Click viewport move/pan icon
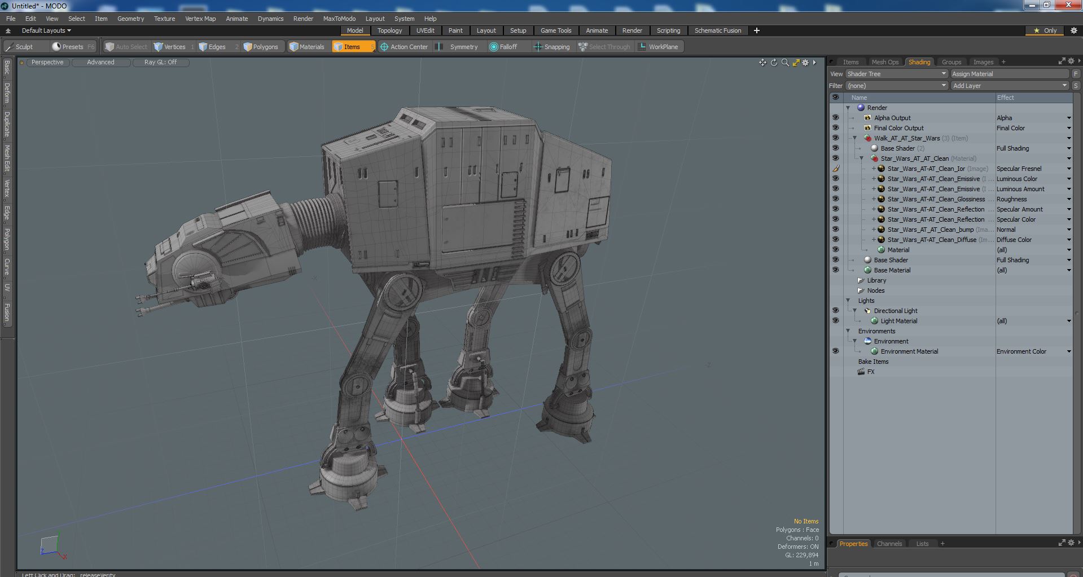 coord(762,63)
